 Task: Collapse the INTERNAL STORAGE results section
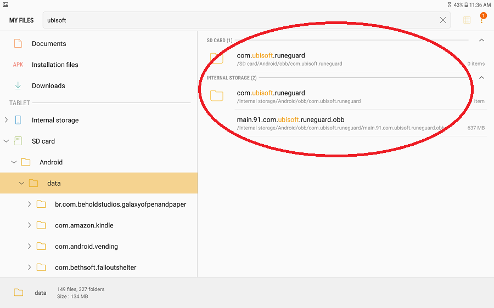click(481, 78)
